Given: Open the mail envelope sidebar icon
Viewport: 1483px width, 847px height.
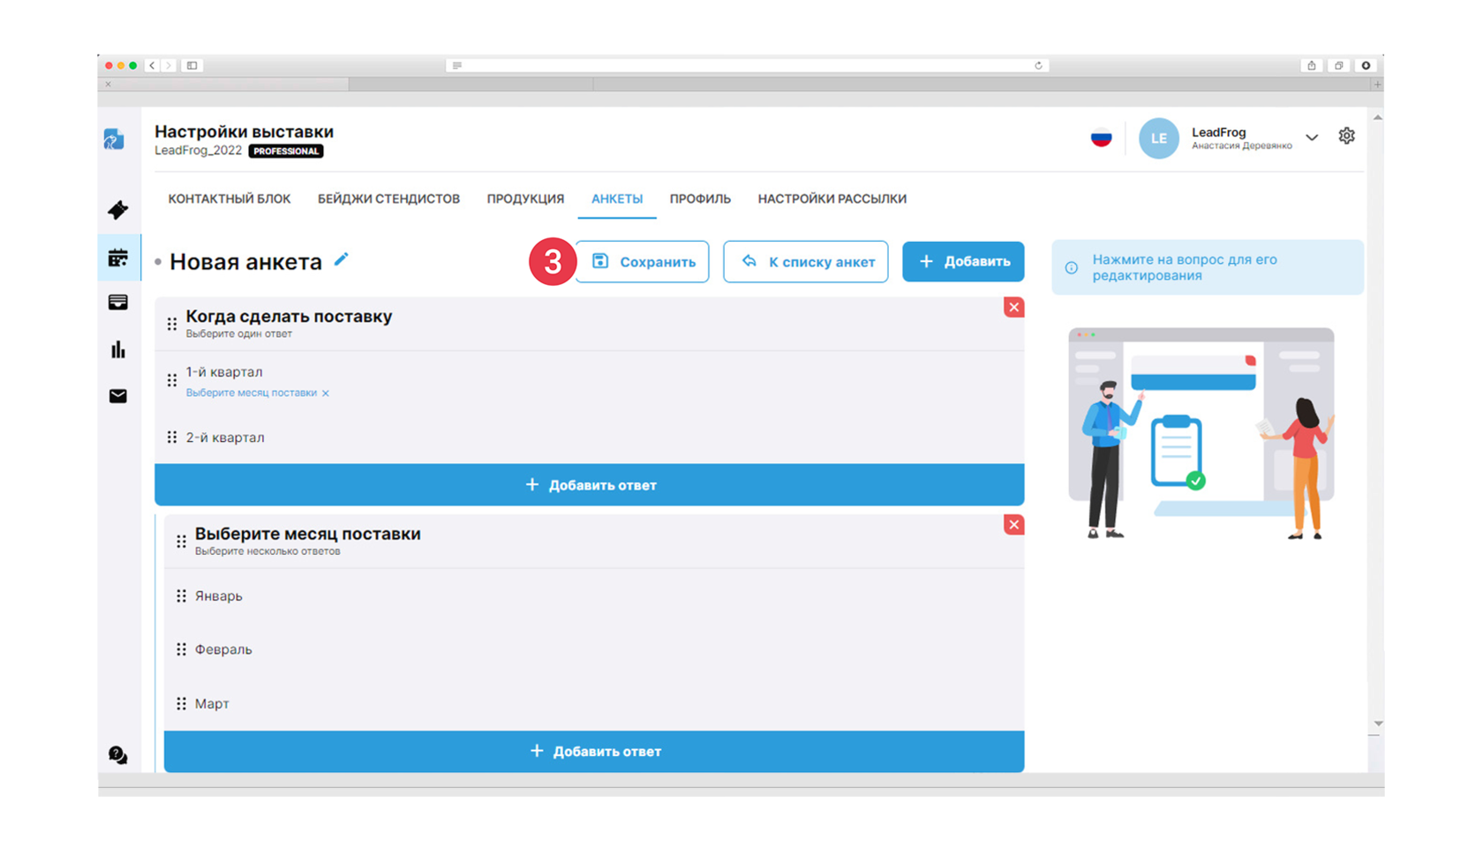Looking at the screenshot, I should coord(117,396).
